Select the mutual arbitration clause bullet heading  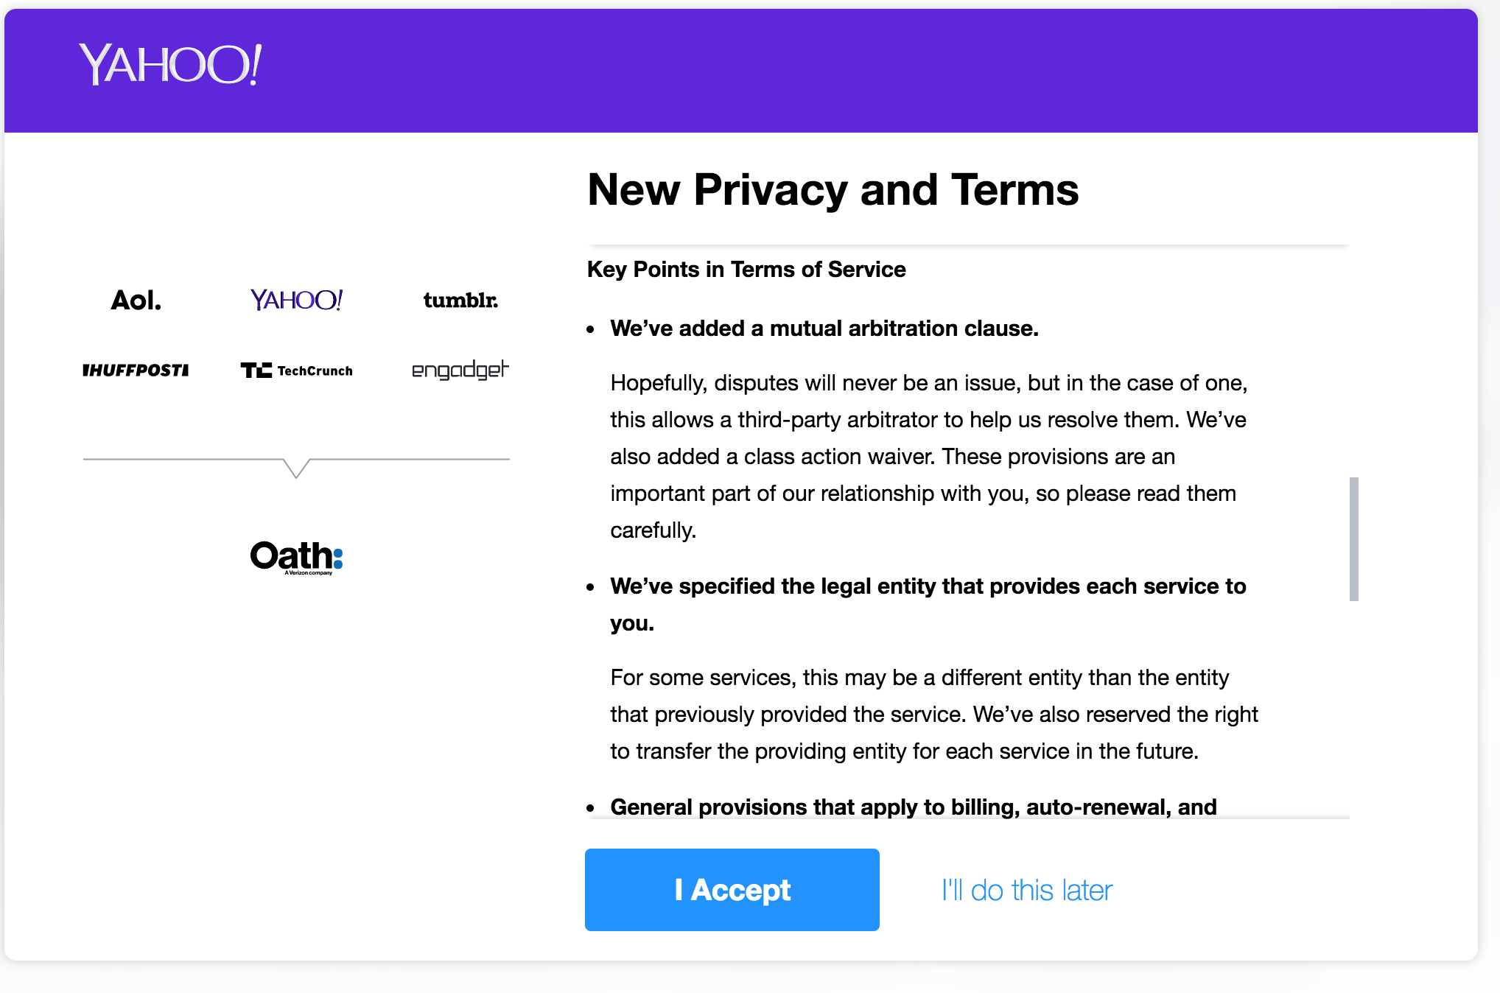tap(824, 329)
